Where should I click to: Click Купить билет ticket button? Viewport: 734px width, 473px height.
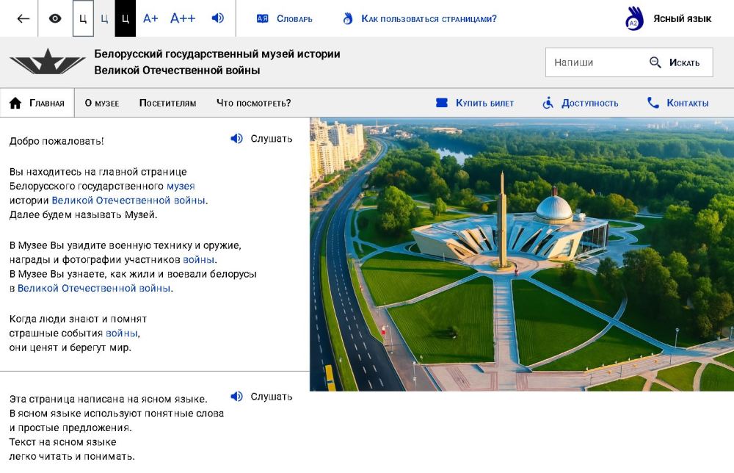(475, 104)
